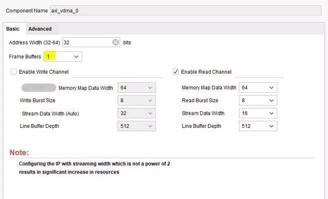The image size is (328, 199).
Task: Click the Write Burst Size label
Action: (37, 100)
